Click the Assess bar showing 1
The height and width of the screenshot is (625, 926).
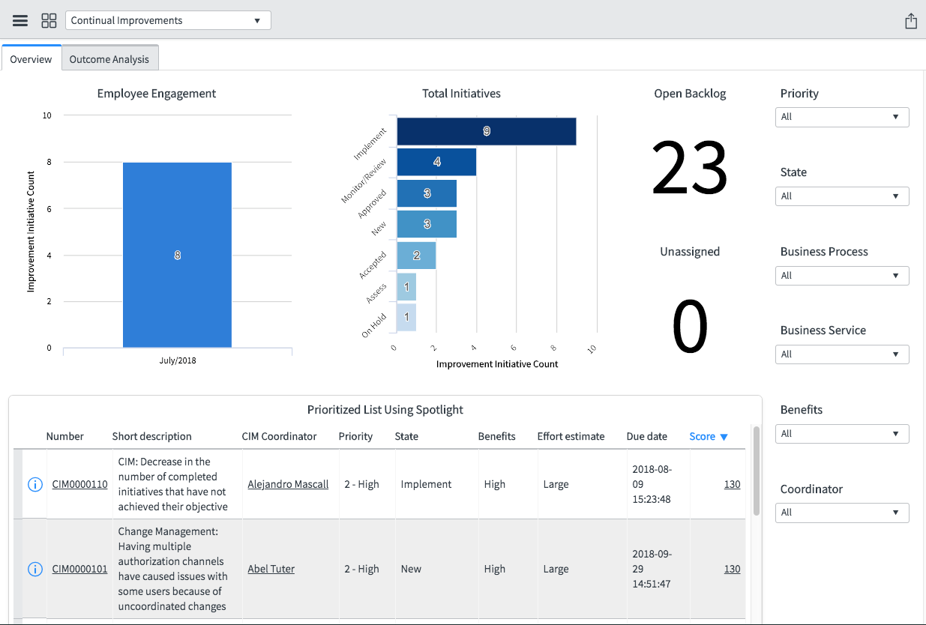(x=406, y=286)
